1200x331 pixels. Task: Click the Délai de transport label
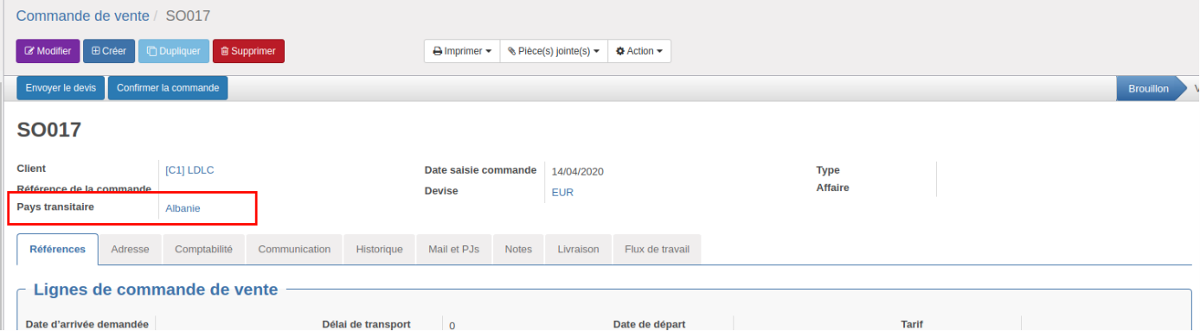coord(366,325)
